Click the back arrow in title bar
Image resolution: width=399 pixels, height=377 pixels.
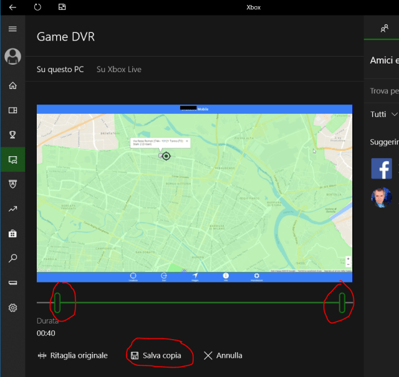pos(12,7)
